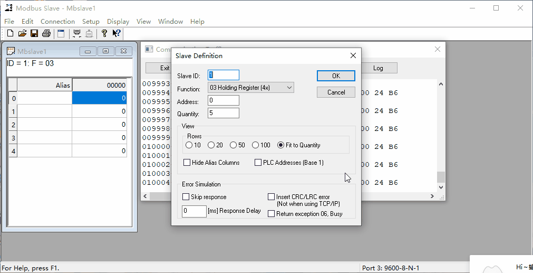Click the Quantity input field
Image resolution: width=533 pixels, height=273 pixels.
pos(224,113)
